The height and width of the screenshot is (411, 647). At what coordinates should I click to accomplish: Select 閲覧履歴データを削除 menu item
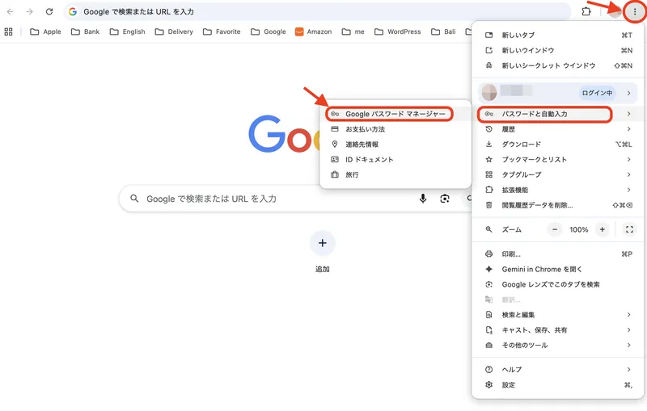pyautogui.click(x=558, y=205)
